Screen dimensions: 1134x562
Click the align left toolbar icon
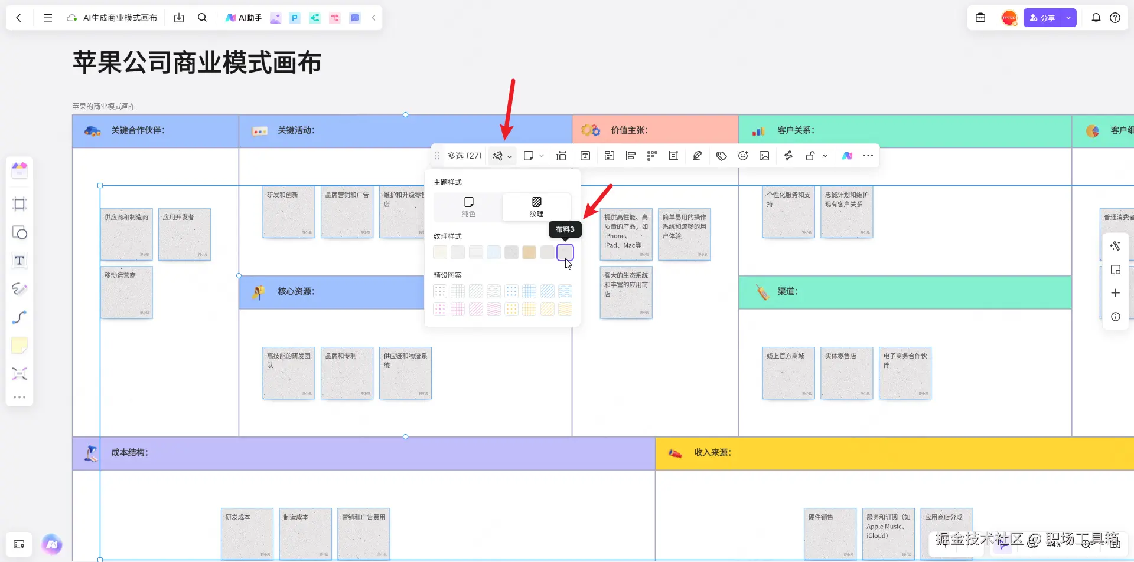click(631, 156)
